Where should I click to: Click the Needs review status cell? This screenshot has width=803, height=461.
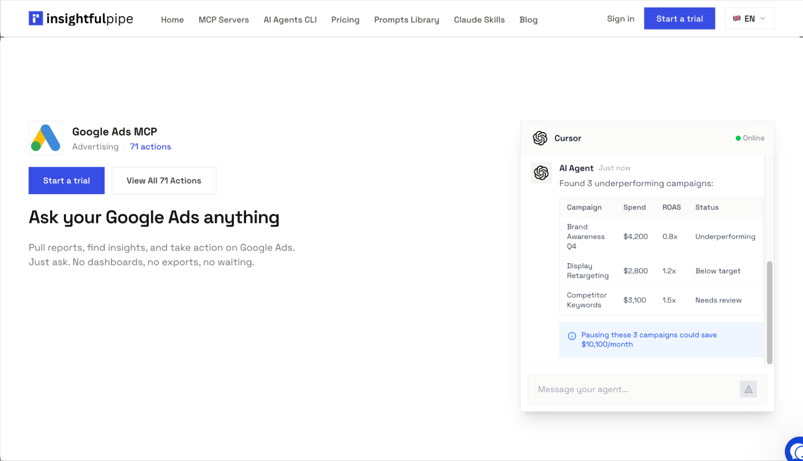pyautogui.click(x=718, y=300)
